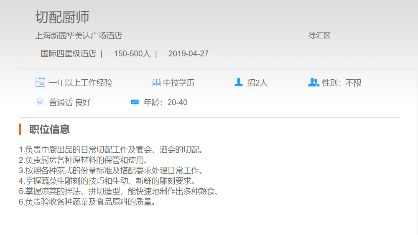Open the 上海新园华美达广场酒店 company link

click(x=79, y=36)
